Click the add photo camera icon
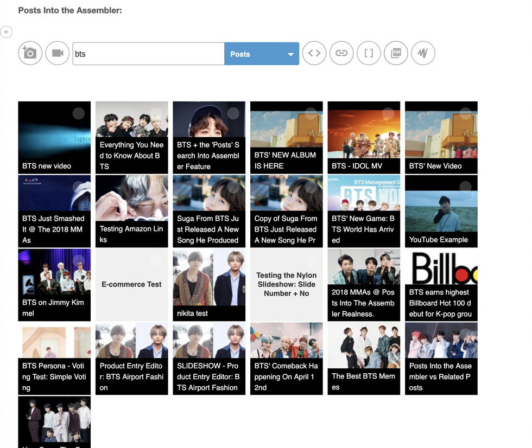The width and height of the screenshot is (532, 448). [30, 53]
